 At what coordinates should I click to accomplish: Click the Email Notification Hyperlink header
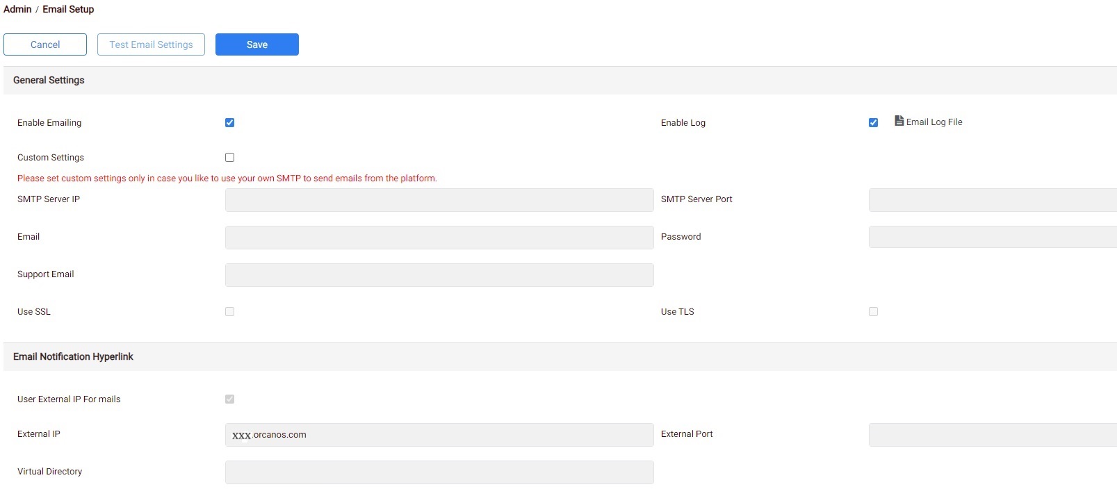pyautogui.click(x=73, y=356)
